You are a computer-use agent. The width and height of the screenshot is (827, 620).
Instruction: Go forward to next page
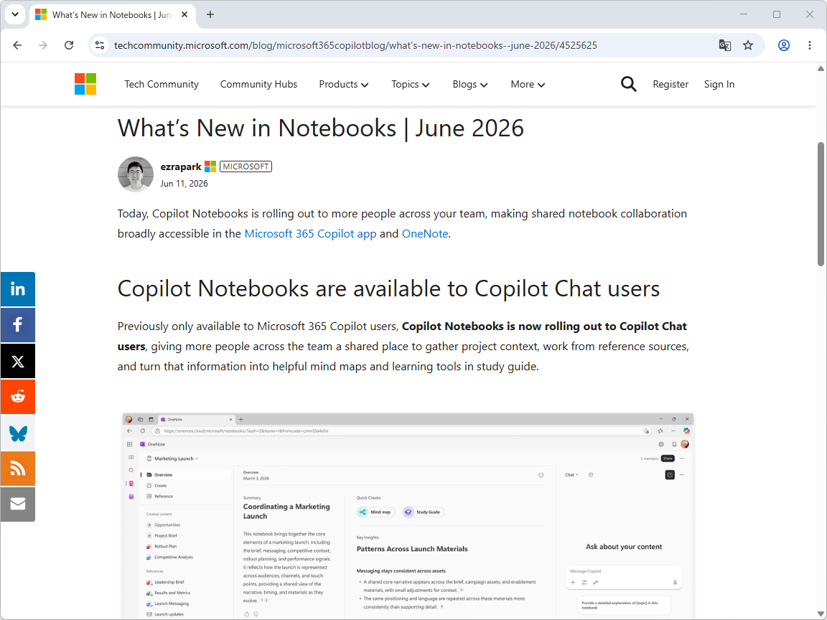(x=43, y=45)
